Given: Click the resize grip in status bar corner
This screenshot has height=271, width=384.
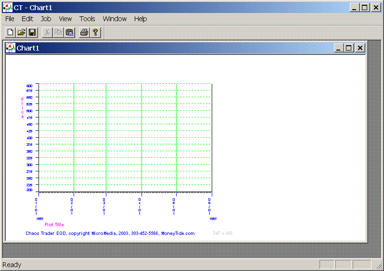Looking at the screenshot, I should 380,266.
